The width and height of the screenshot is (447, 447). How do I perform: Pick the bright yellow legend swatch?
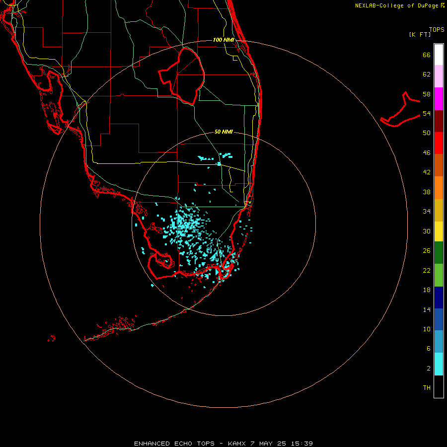coord(439,231)
